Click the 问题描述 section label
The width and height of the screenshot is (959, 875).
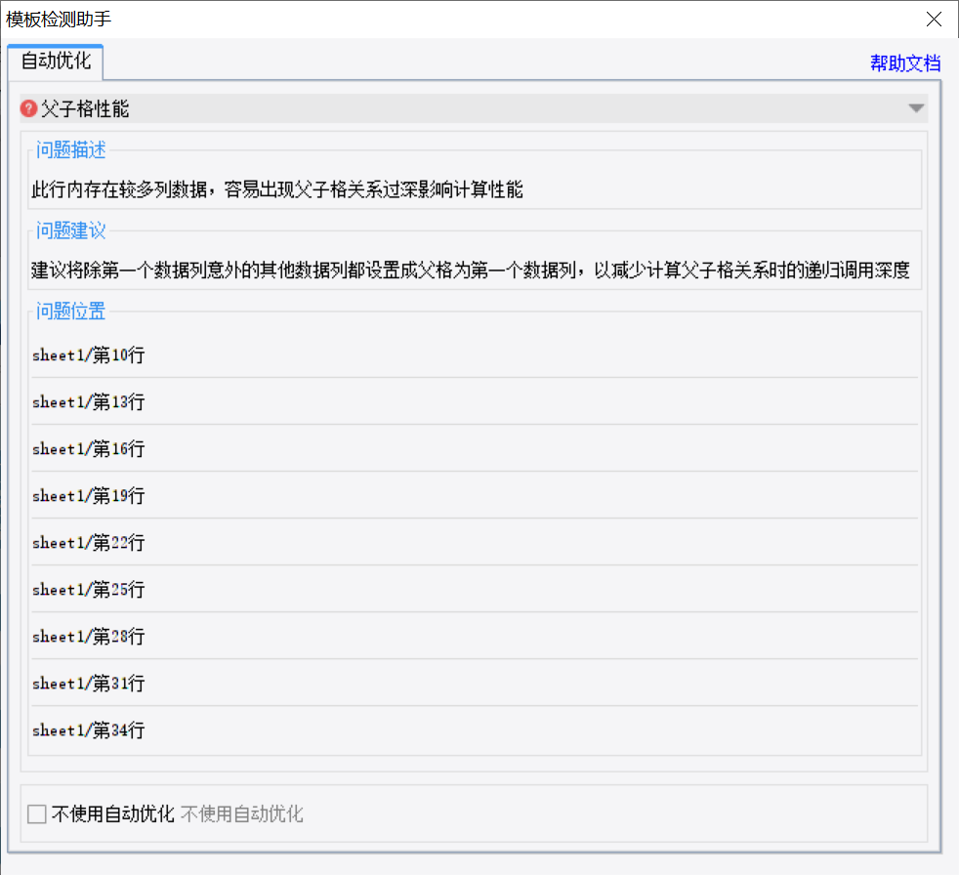[68, 149]
